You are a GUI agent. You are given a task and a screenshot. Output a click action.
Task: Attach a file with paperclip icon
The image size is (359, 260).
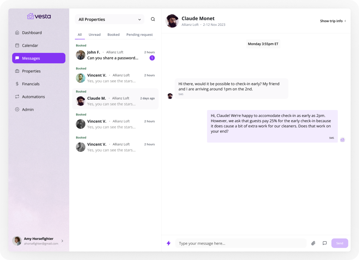click(x=313, y=243)
